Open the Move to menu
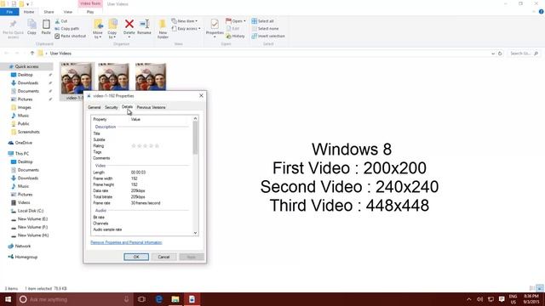This screenshot has width=545, height=306. (98, 29)
